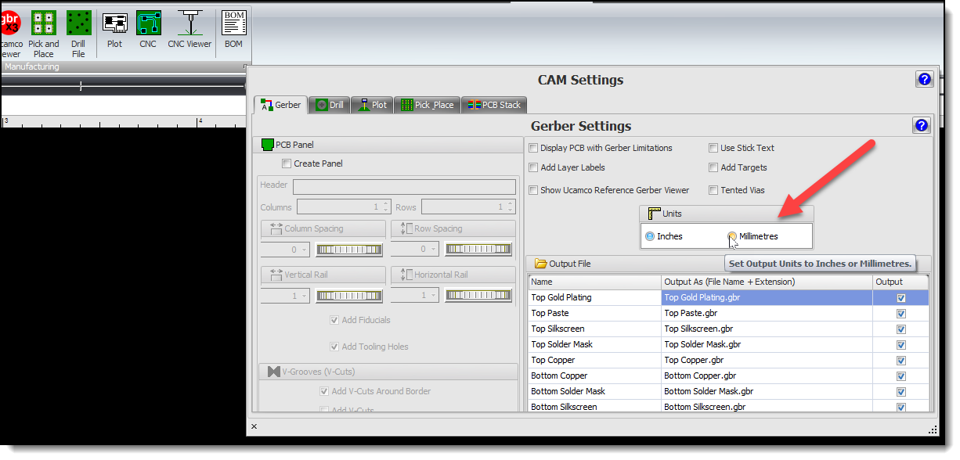The height and width of the screenshot is (460, 960).
Task: Open CAM Settings help icon
Action: coord(924,79)
